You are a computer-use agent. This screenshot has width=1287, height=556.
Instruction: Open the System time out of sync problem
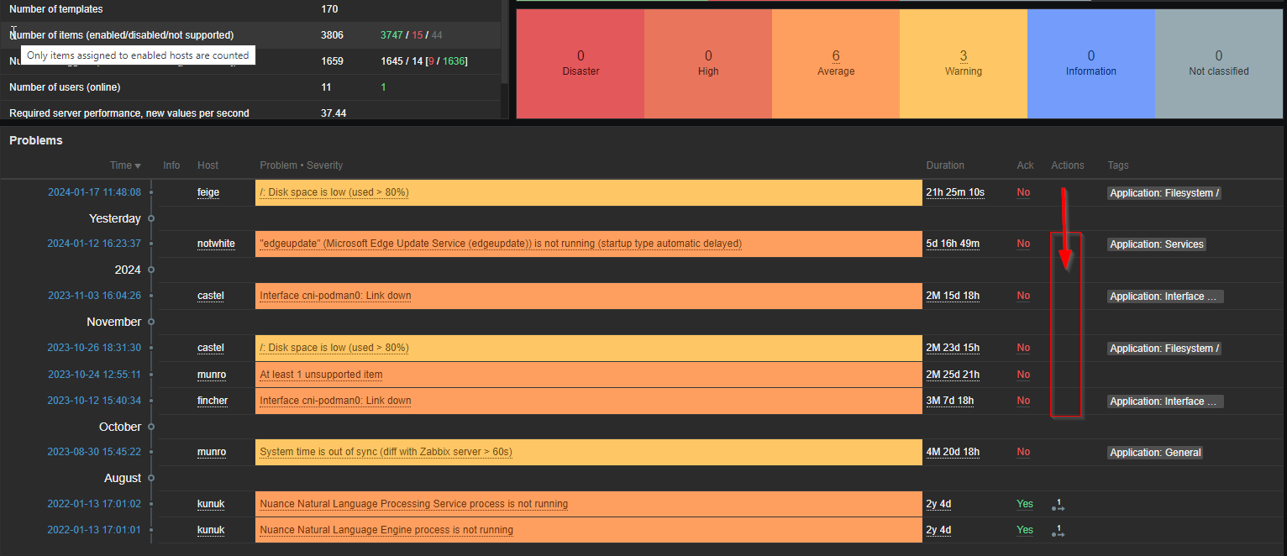[x=386, y=452]
